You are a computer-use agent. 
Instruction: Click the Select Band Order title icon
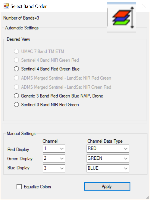pos(6,6)
